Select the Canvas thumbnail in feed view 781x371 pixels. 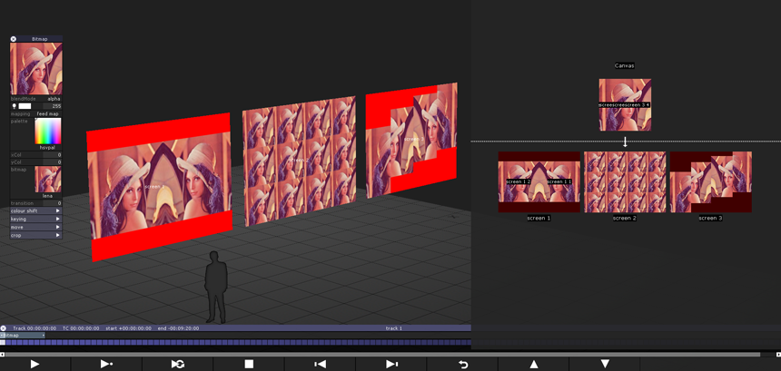(x=625, y=105)
